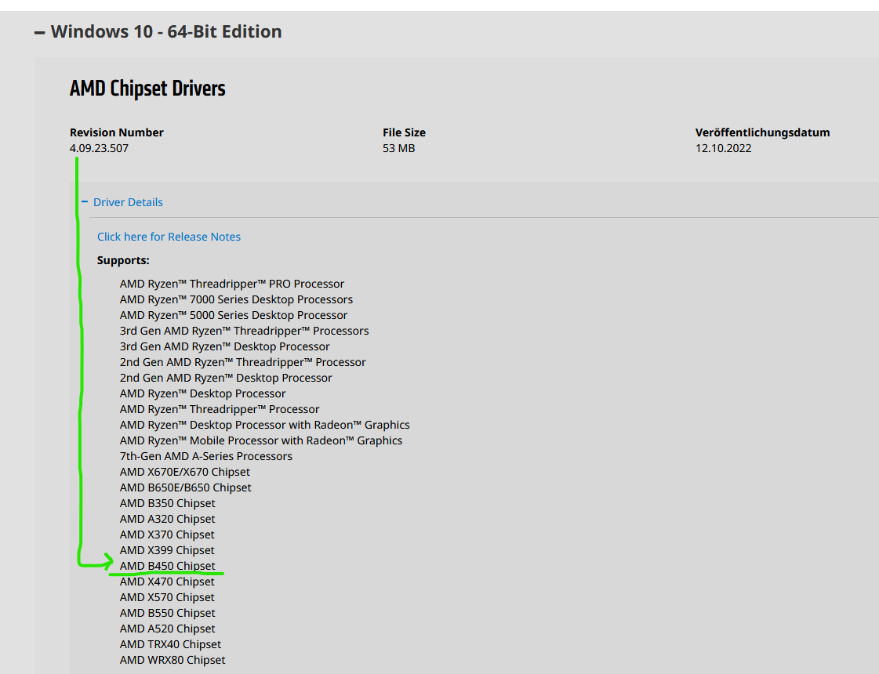Image resolution: width=879 pixels, height=674 pixels.
Task: Collapse the Driver Details section
Action: click(x=122, y=202)
